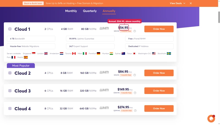The image size is (220, 125).
Task: Click the '4 CPUs' spec text
Action: pos(49,73)
